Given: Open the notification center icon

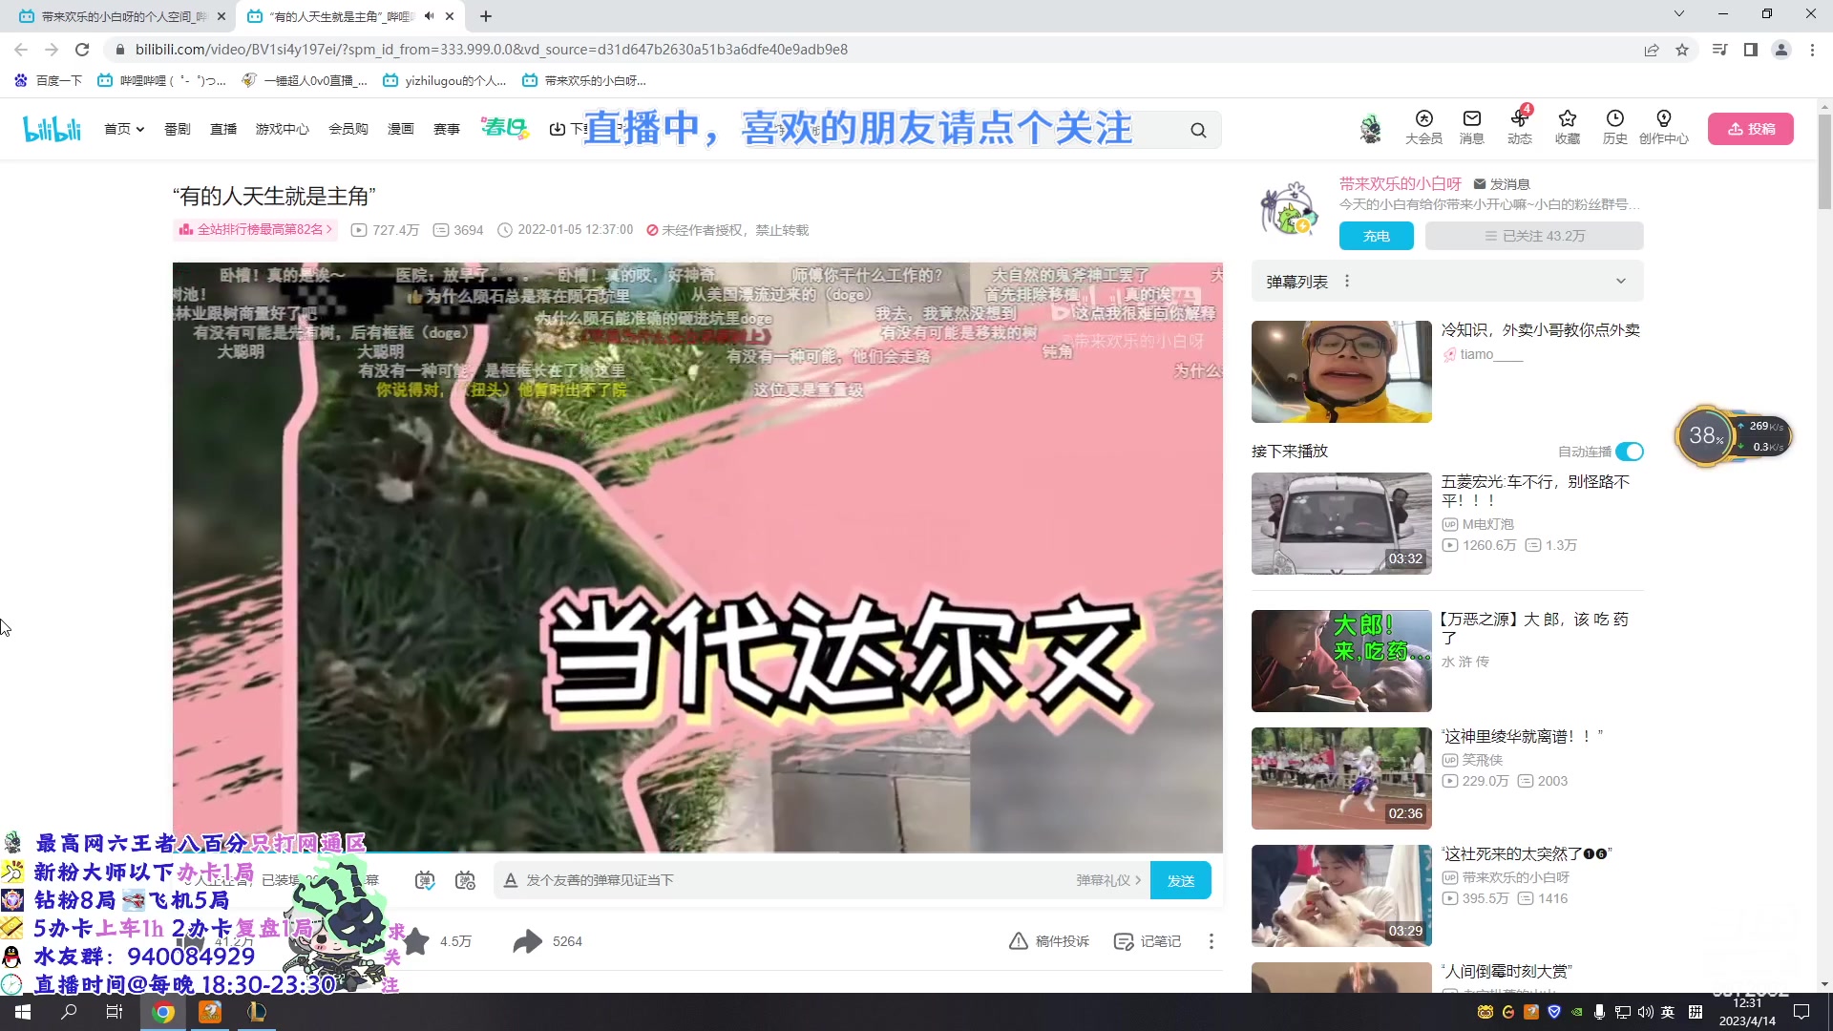Looking at the screenshot, I should pyautogui.click(x=1801, y=1012).
